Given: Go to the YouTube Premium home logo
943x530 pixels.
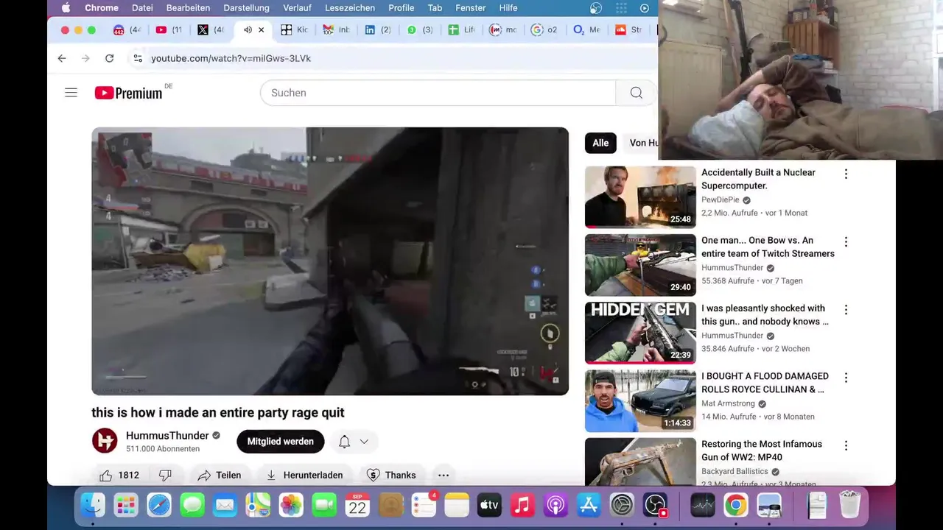Looking at the screenshot, I should pyautogui.click(x=129, y=93).
